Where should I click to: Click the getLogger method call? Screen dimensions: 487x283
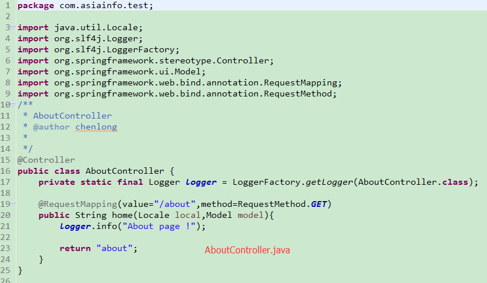329,182
